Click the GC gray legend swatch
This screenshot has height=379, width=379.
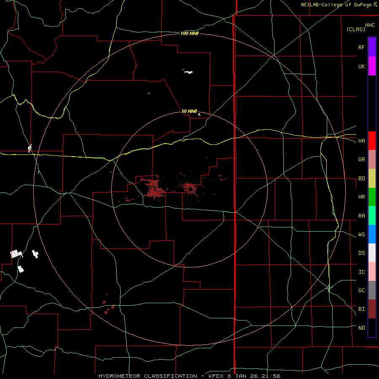click(x=372, y=290)
